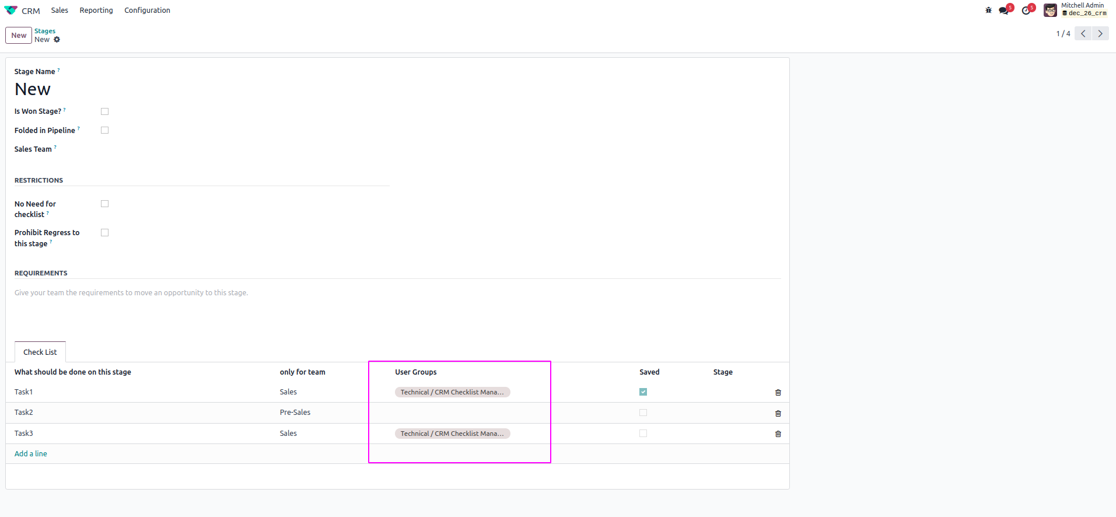Click the Task1 name cell

(x=24, y=392)
